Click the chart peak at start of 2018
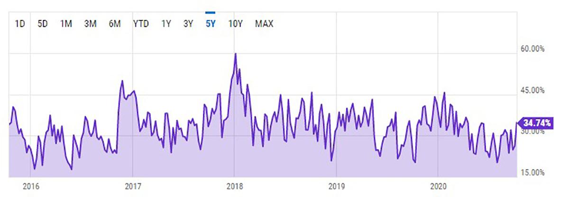Image resolution: width=569 pixels, height=197 pixels. [x=236, y=54]
